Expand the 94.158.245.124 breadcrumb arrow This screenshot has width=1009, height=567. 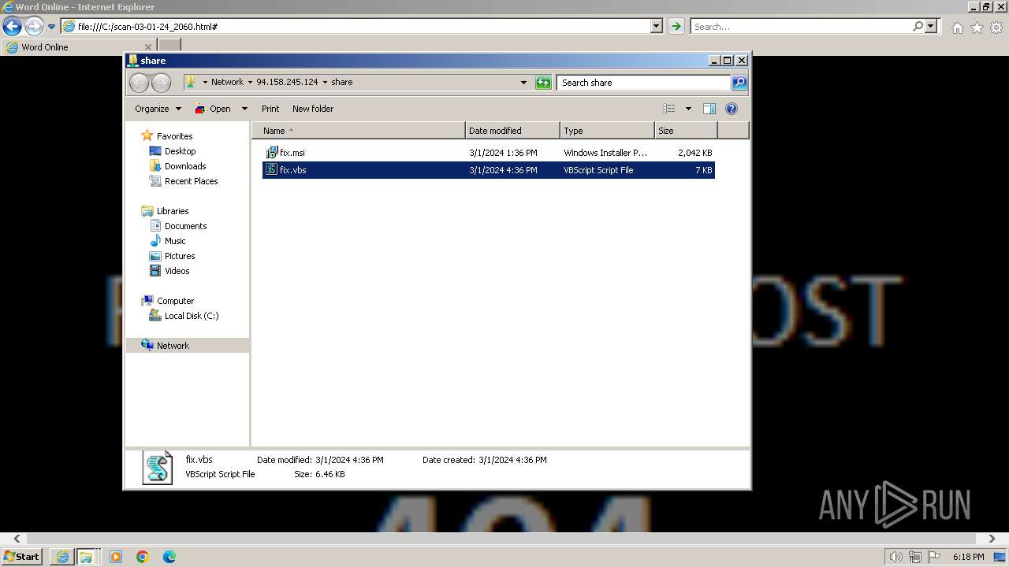point(324,82)
